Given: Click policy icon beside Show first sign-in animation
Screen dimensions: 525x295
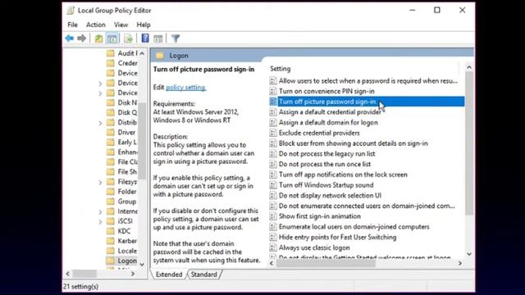Looking at the screenshot, I should coord(273,216).
